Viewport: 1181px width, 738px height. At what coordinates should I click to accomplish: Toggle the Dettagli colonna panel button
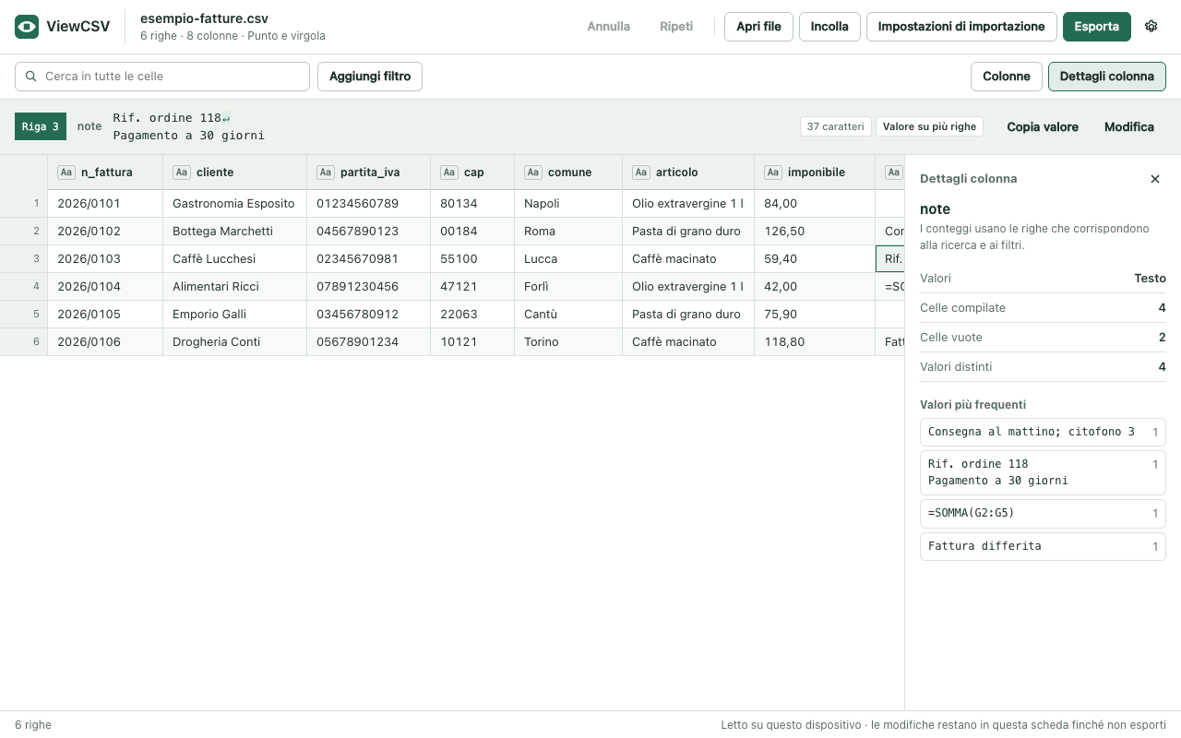point(1106,77)
